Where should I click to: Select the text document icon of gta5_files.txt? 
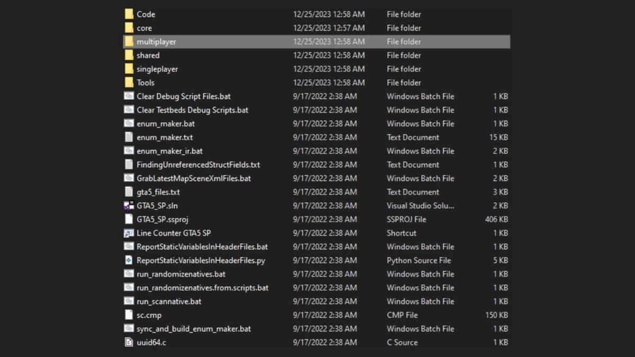(129, 192)
